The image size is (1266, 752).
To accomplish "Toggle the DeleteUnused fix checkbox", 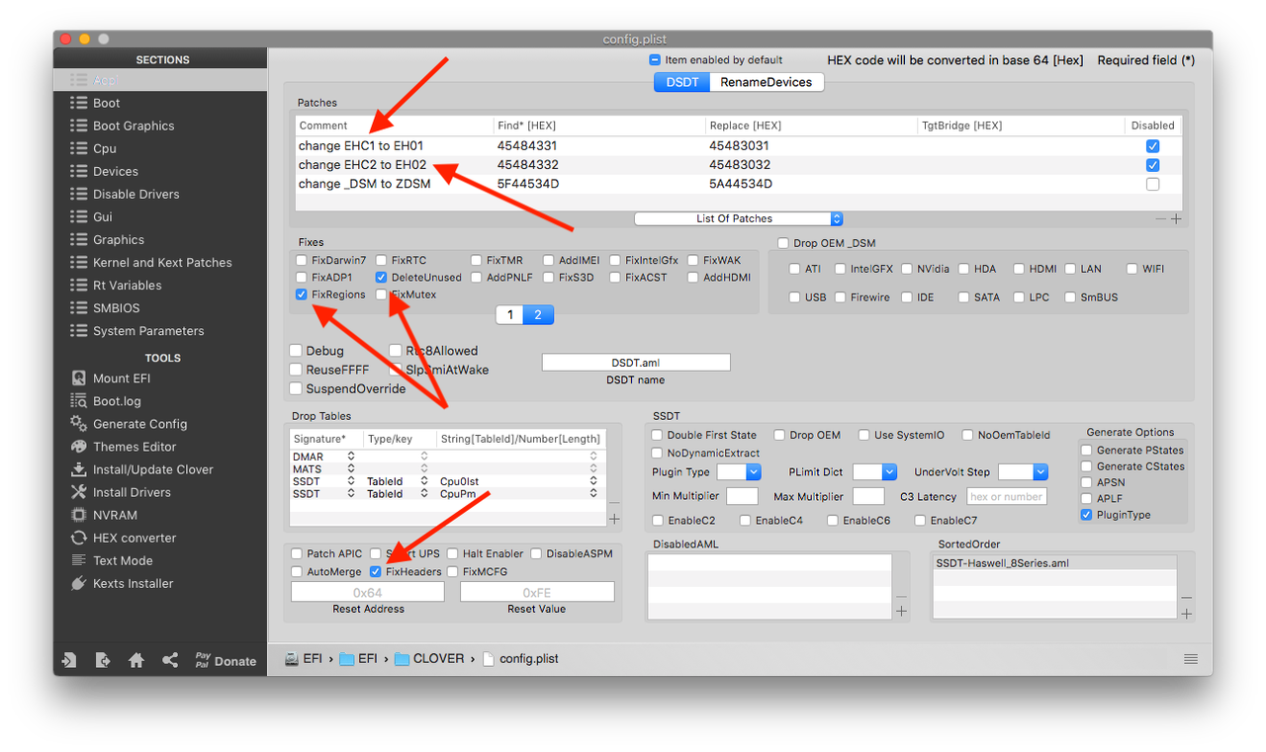I will point(382,278).
